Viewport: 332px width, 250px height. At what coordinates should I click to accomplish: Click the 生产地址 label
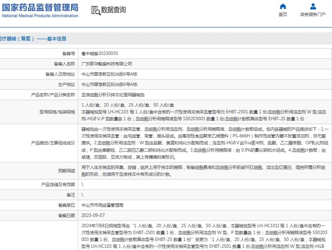(67, 85)
